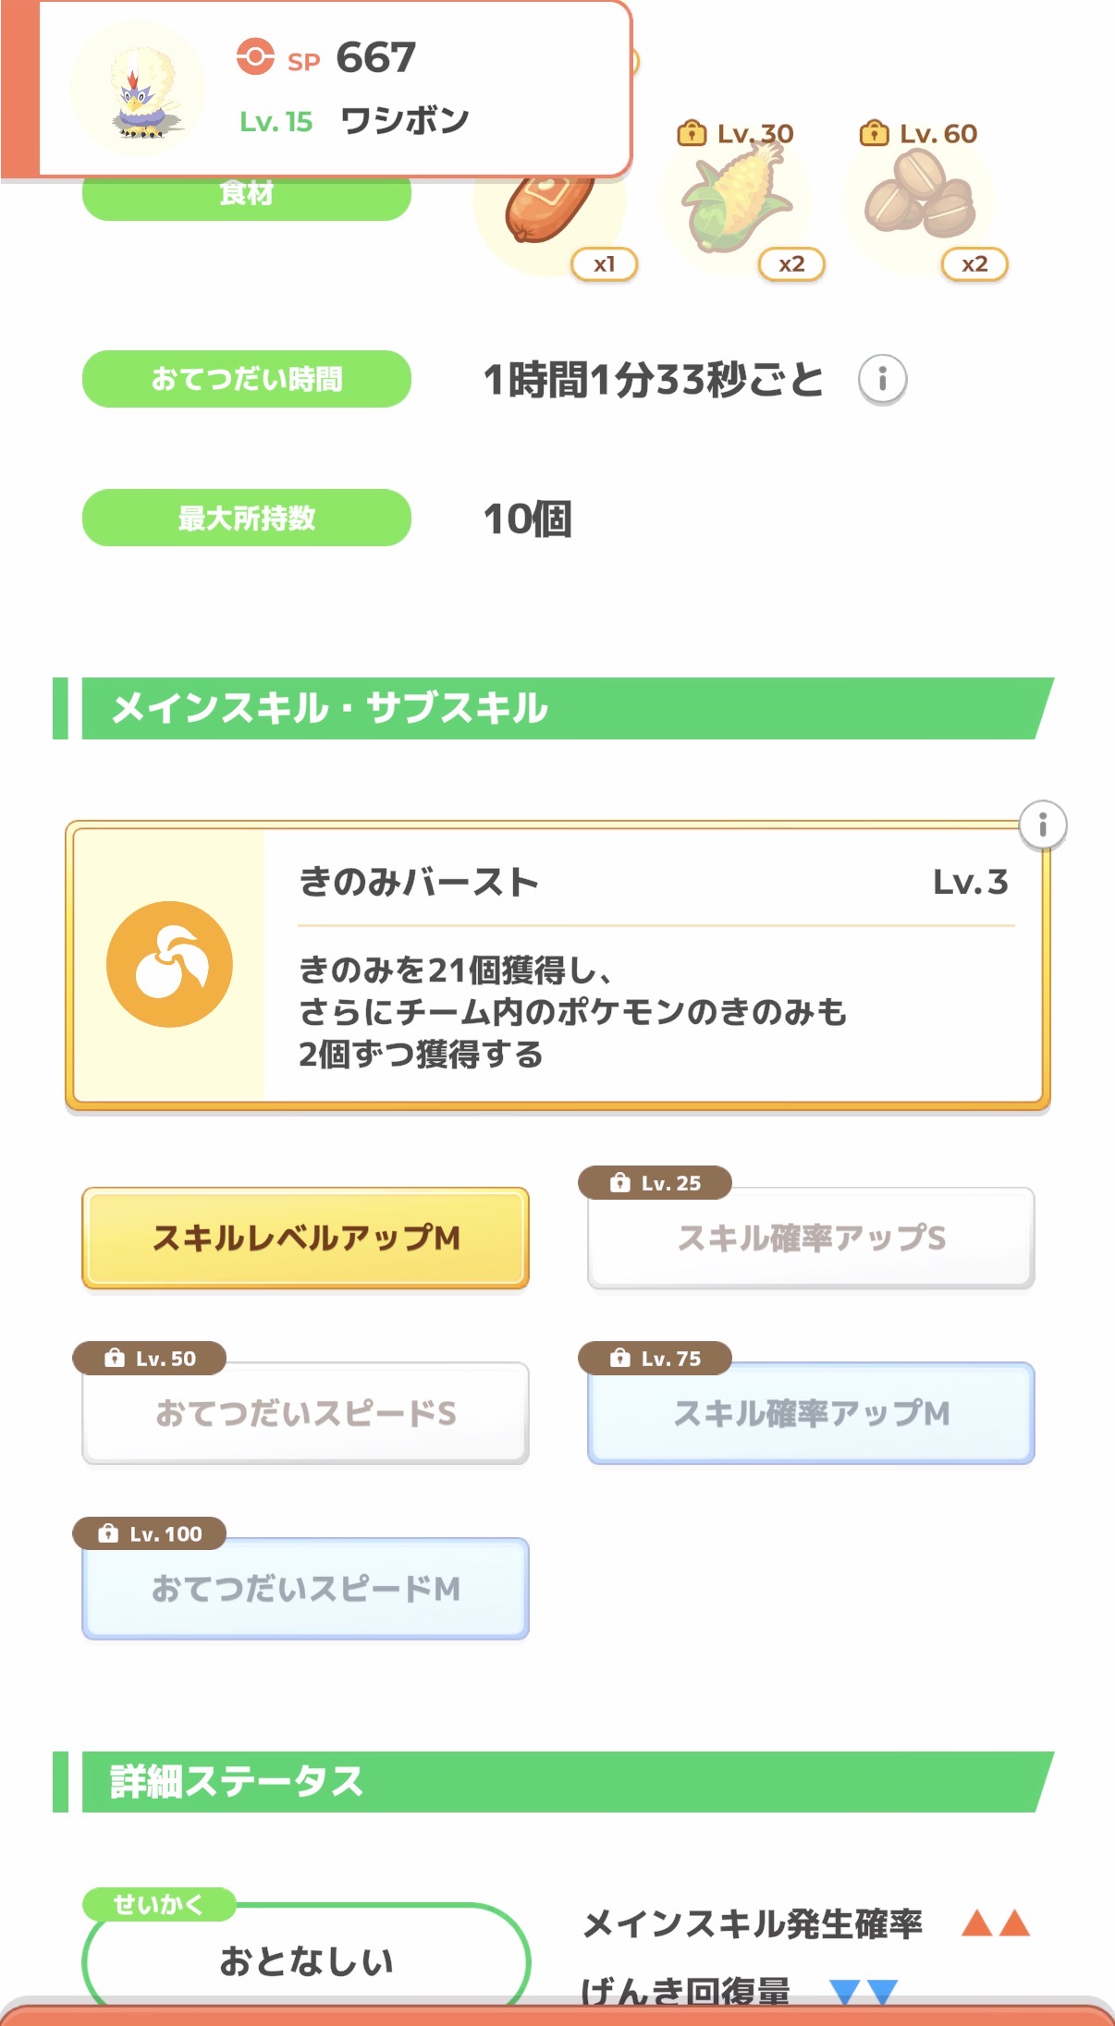Screen dimensions: 1115x2026
Task: Tap the Lv.75 lock badge
Action: (x=655, y=1358)
